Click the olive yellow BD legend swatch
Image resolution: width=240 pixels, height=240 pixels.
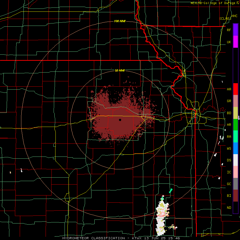(x=235, y=113)
